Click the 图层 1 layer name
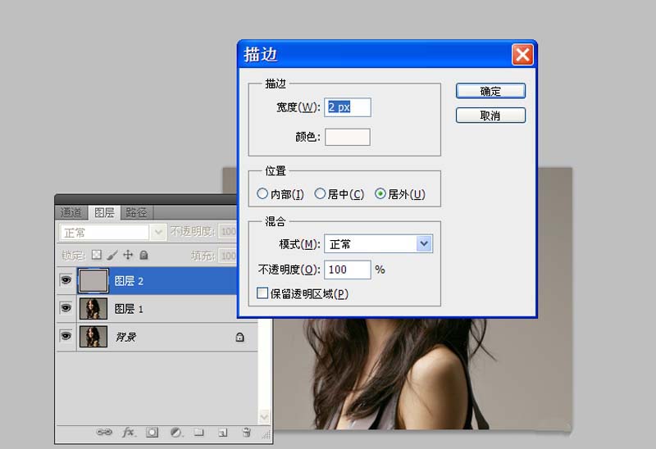656x449 pixels. pos(129,309)
